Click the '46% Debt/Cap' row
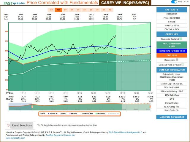 pos(172,95)
